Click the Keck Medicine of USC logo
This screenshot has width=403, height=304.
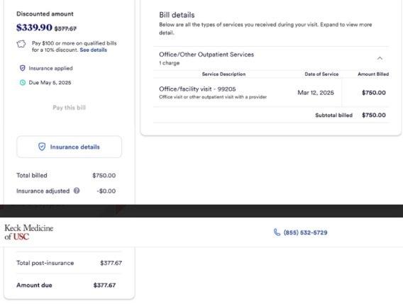point(29,232)
